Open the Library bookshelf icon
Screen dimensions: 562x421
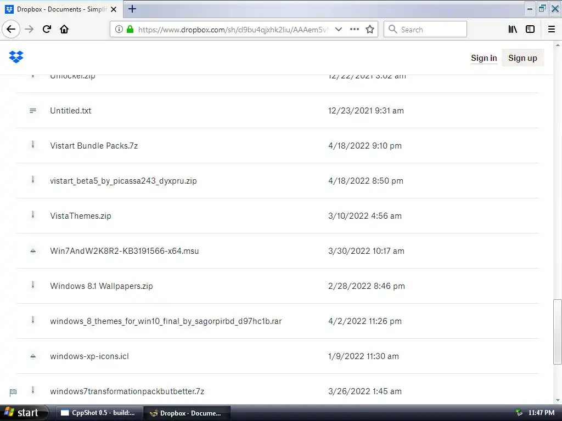pyautogui.click(x=513, y=30)
